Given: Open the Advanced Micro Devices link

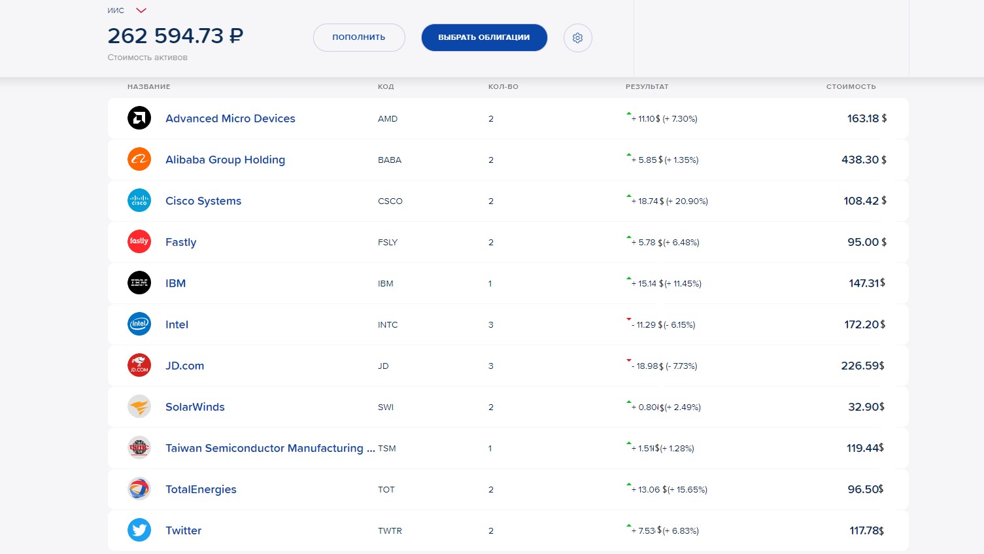Looking at the screenshot, I should pos(230,118).
